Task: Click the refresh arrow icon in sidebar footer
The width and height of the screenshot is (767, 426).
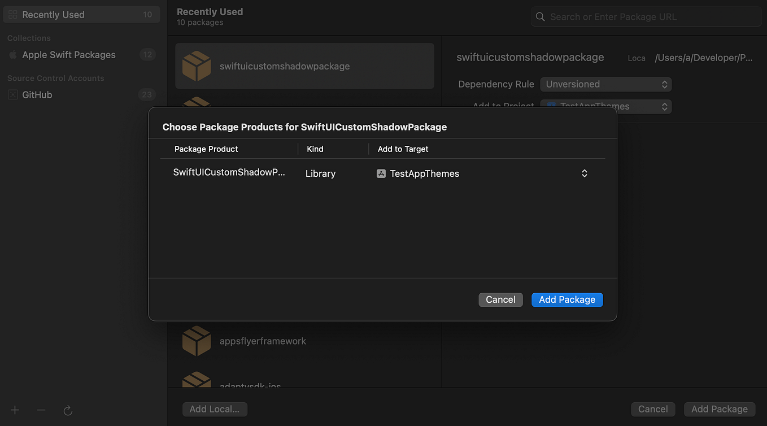Action: click(x=68, y=411)
